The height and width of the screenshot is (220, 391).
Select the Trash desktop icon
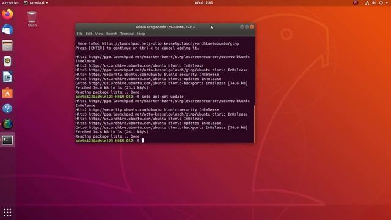(32, 19)
